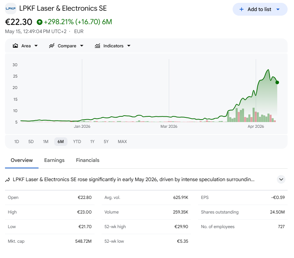Select the 1Y time range
This screenshot has width=294, height=258.
(x=92, y=142)
